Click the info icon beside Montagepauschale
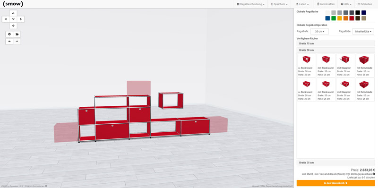 tap(374, 174)
